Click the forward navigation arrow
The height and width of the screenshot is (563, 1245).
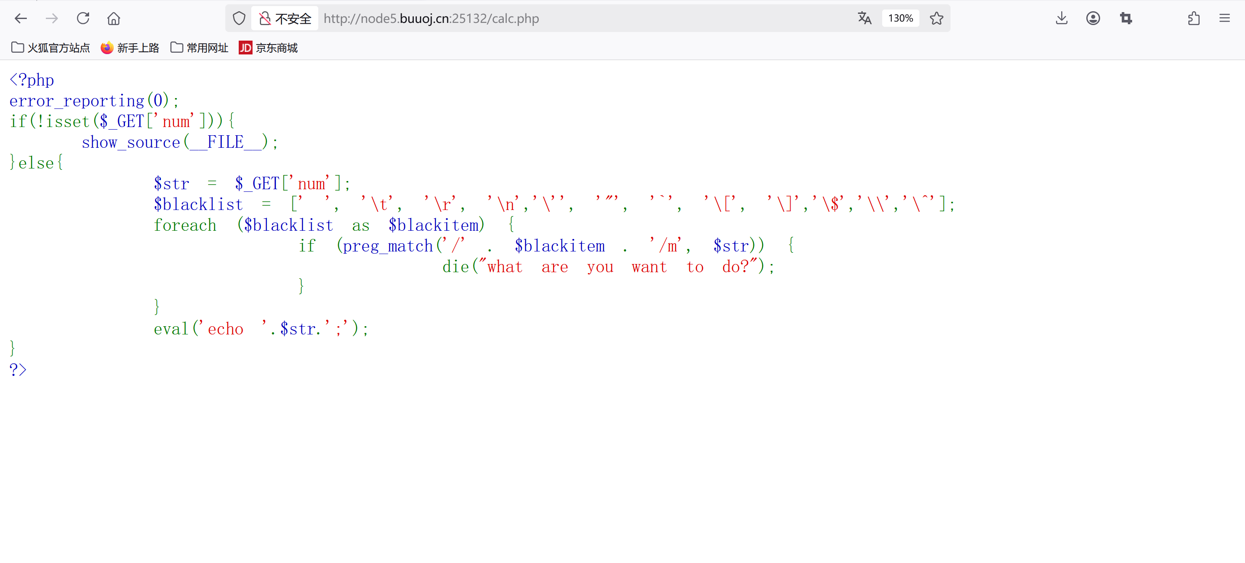click(52, 18)
